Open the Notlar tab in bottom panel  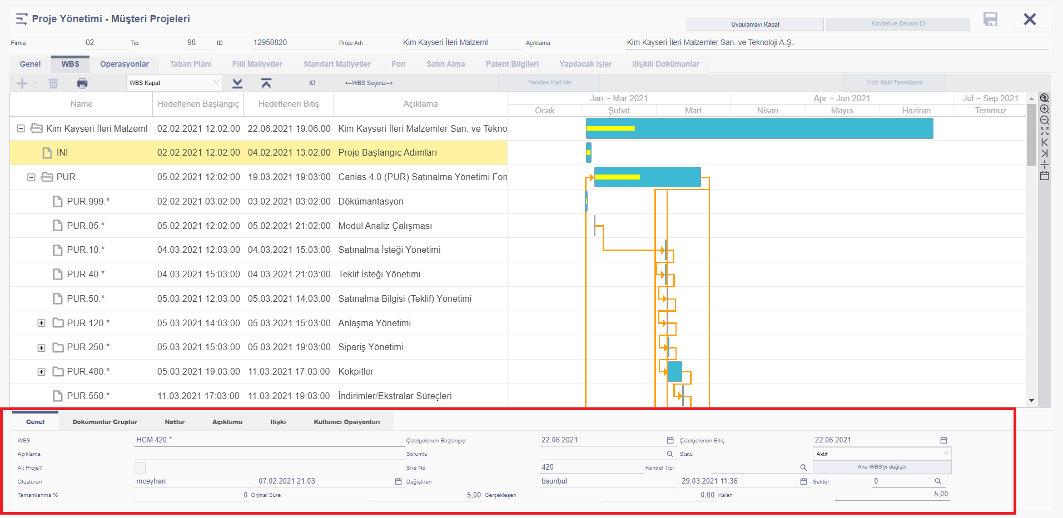(x=175, y=422)
